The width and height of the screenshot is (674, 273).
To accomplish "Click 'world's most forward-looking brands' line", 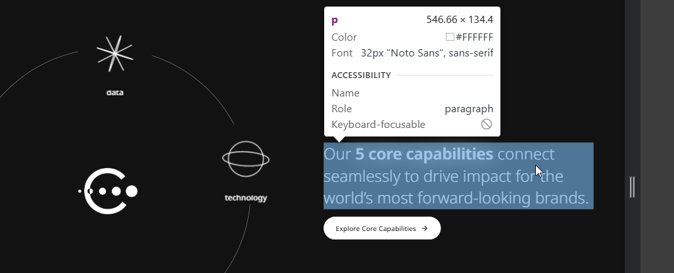I will click(456, 198).
